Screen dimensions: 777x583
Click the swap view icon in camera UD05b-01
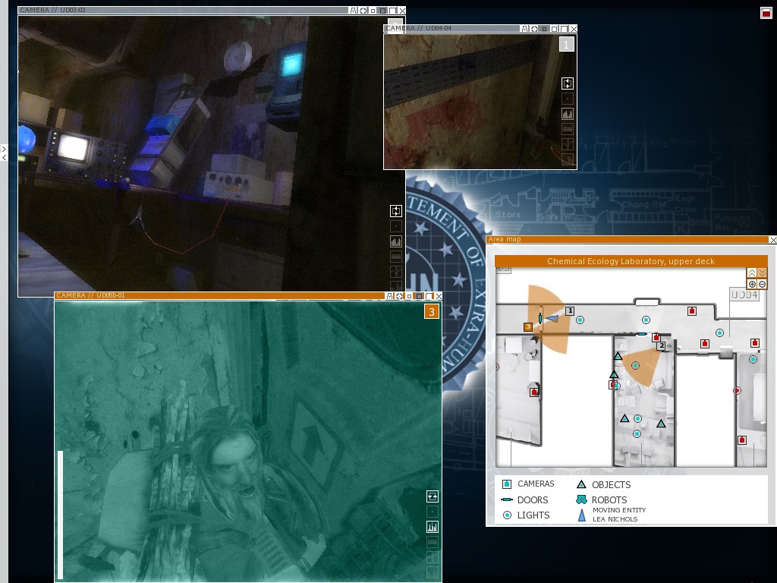click(x=432, y=496)
